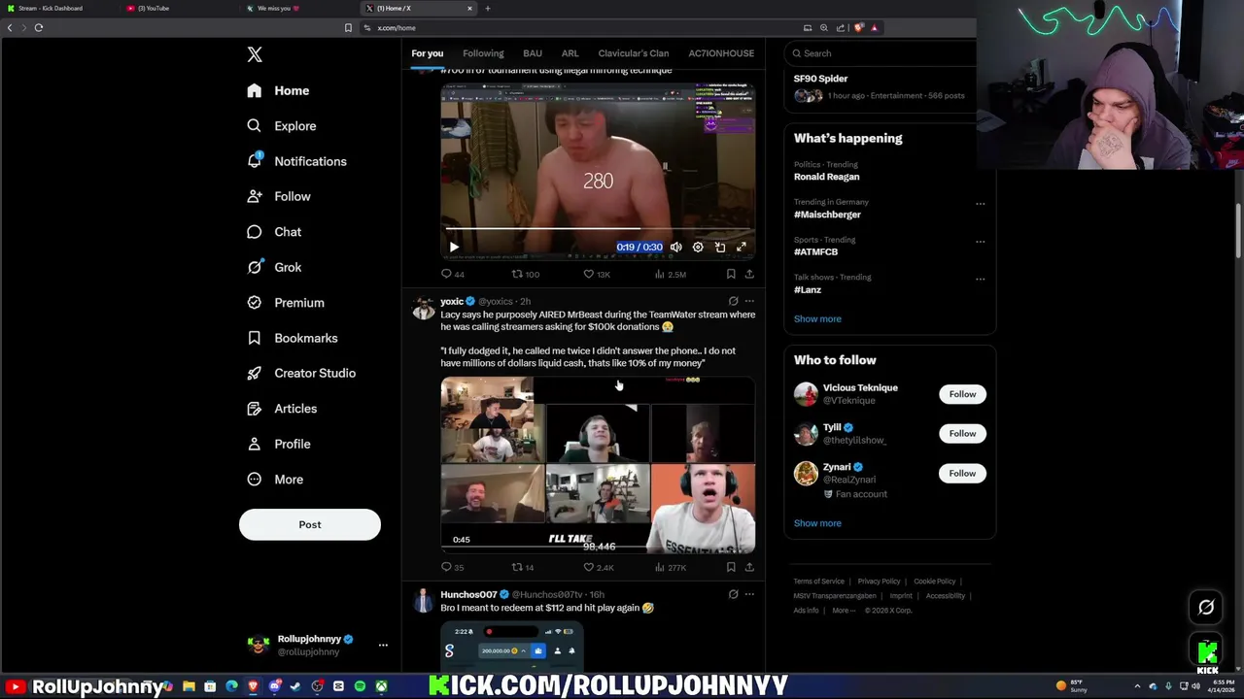Image resolution: width=1244 pixels, height=699 pixels.
Task: Like yoxic's post with 2.4K likes
Action: point(598,567)
